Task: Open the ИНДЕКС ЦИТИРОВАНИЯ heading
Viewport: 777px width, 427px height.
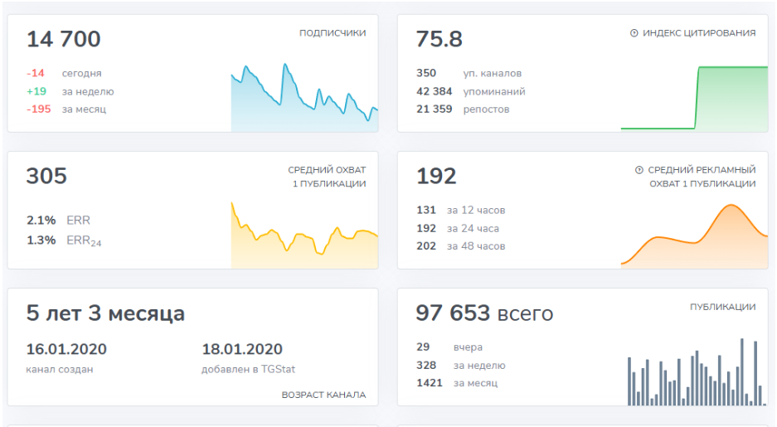Action: (x=699, y=33)
